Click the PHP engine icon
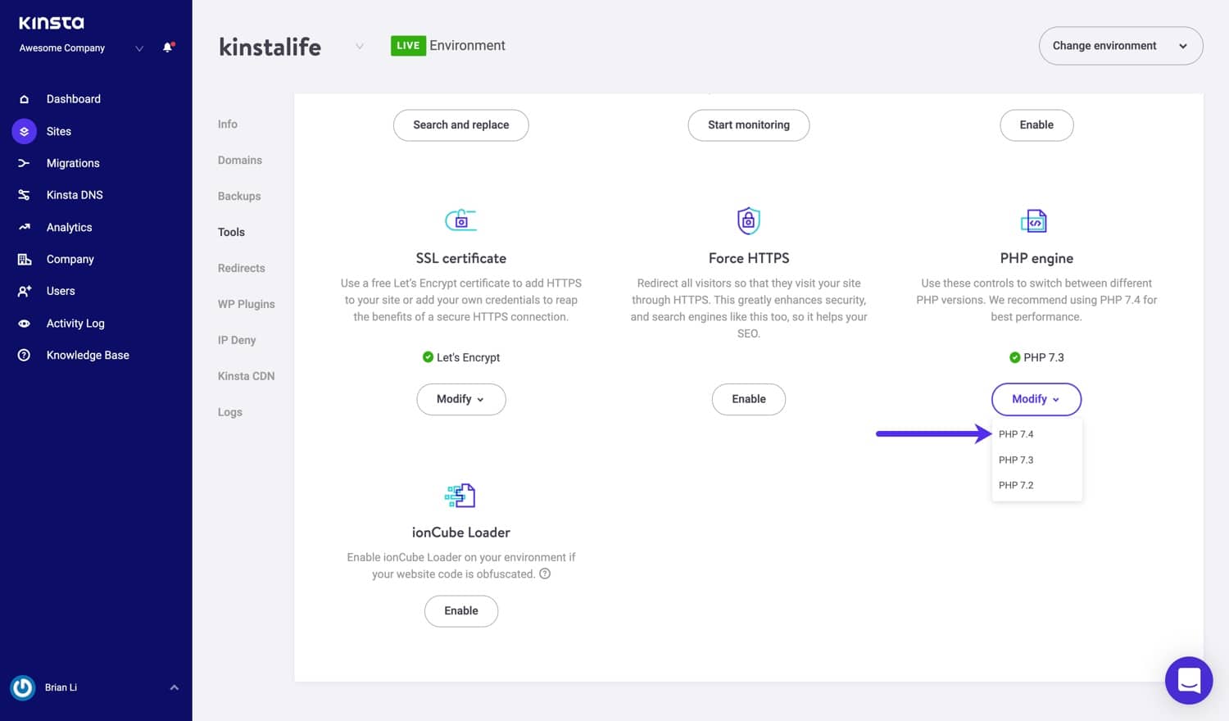Image resolution: width=1229 pixels, height=721 pixels. click(x=1035, y=221)
